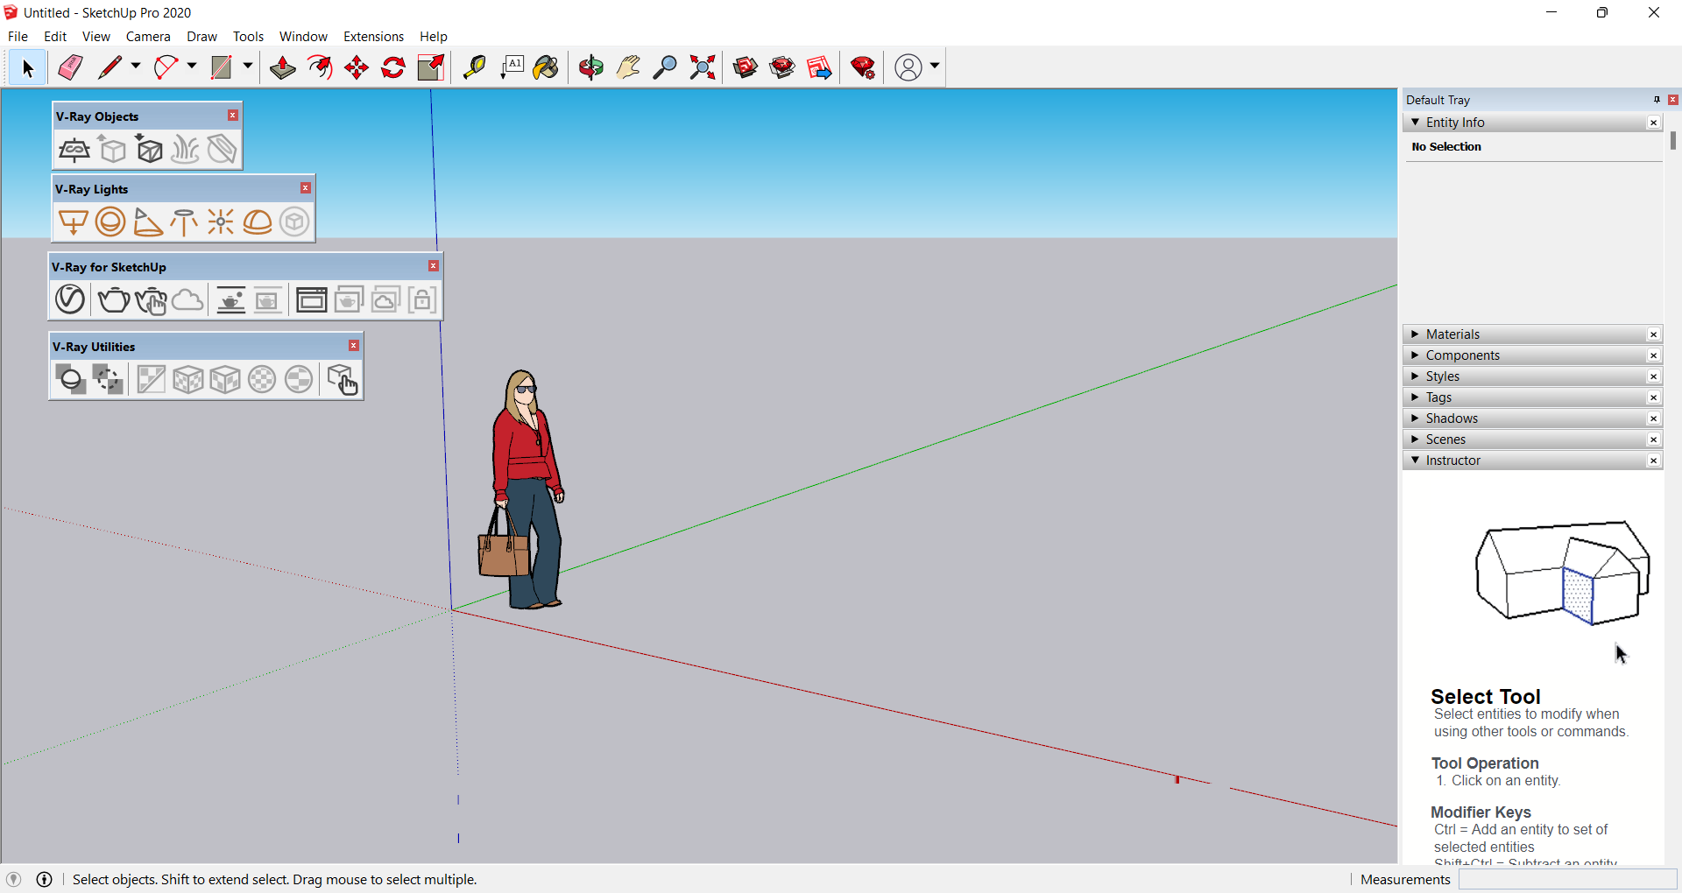
Task: Activate the Orbit tool
Action: (591, 67)
